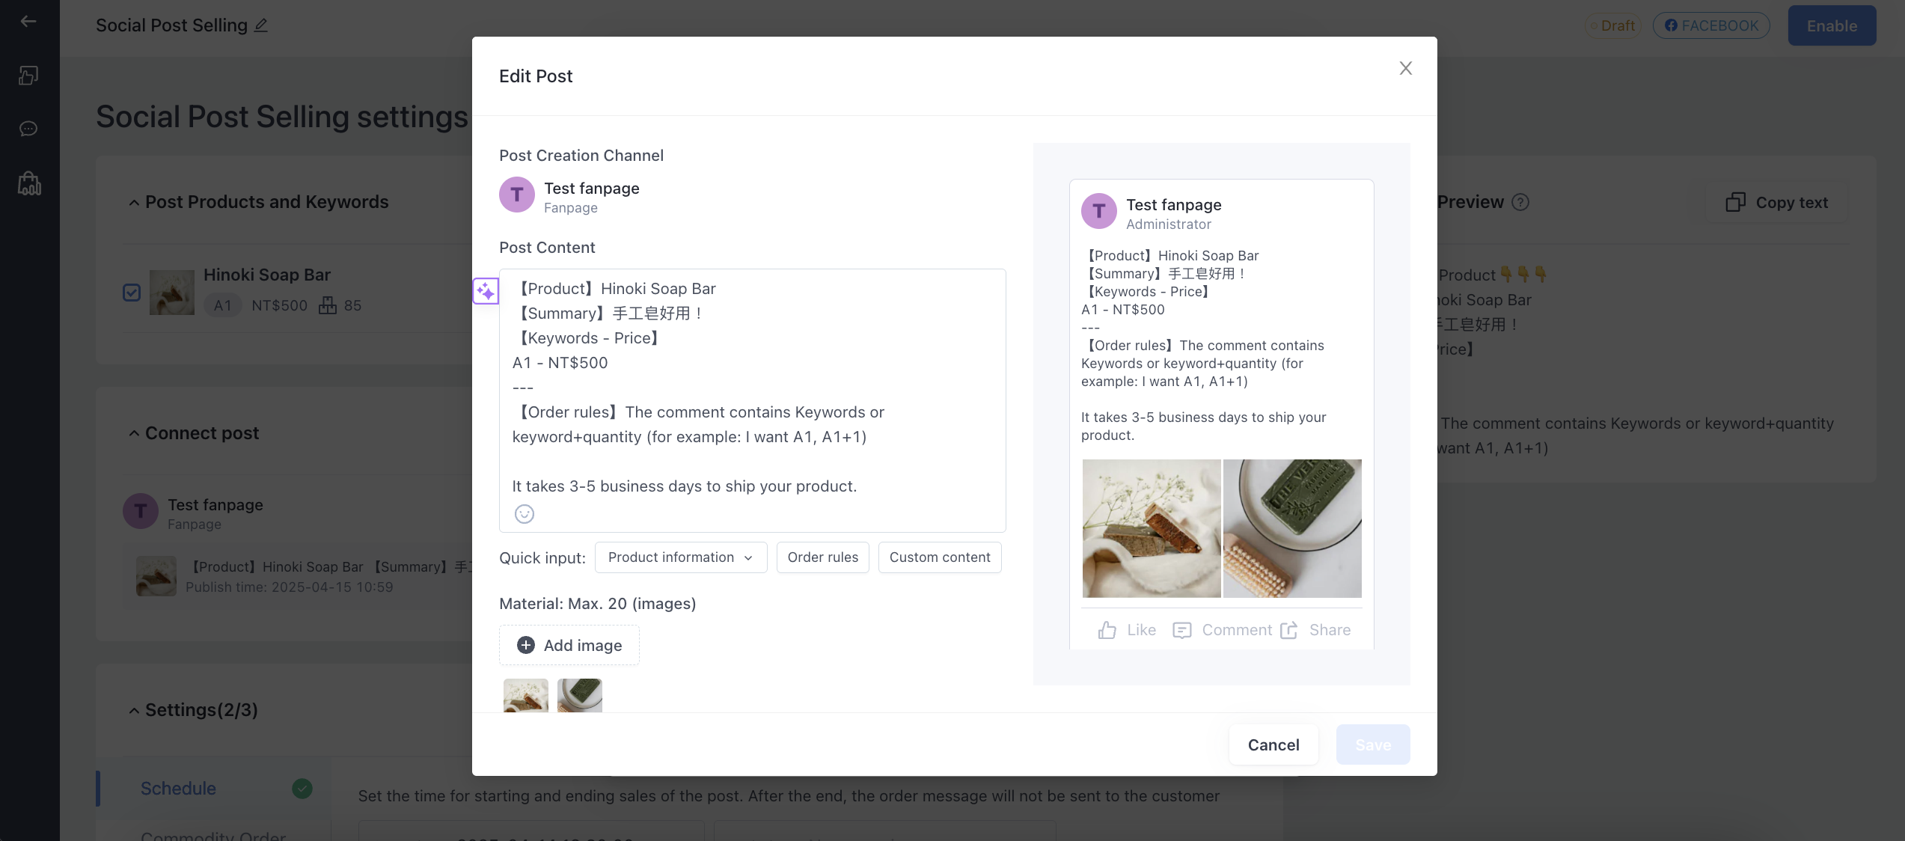
Task: Click the plus icon in Add image
Action: point(526,645)
